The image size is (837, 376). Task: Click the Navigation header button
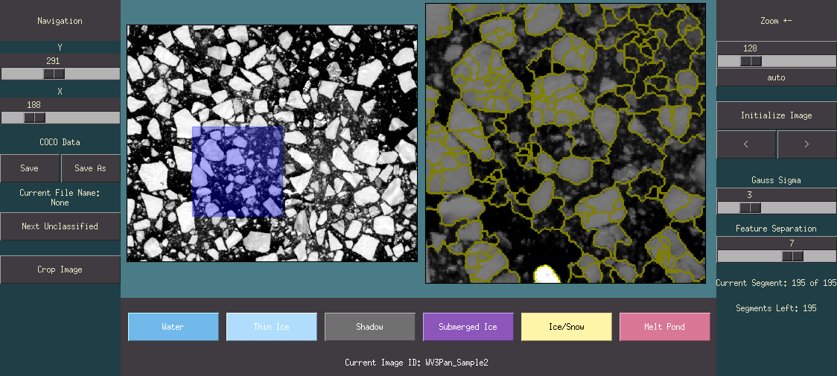coord(60,21)
